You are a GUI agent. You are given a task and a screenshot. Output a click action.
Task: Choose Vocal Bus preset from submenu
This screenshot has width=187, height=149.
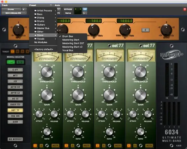tap(68, 50)
